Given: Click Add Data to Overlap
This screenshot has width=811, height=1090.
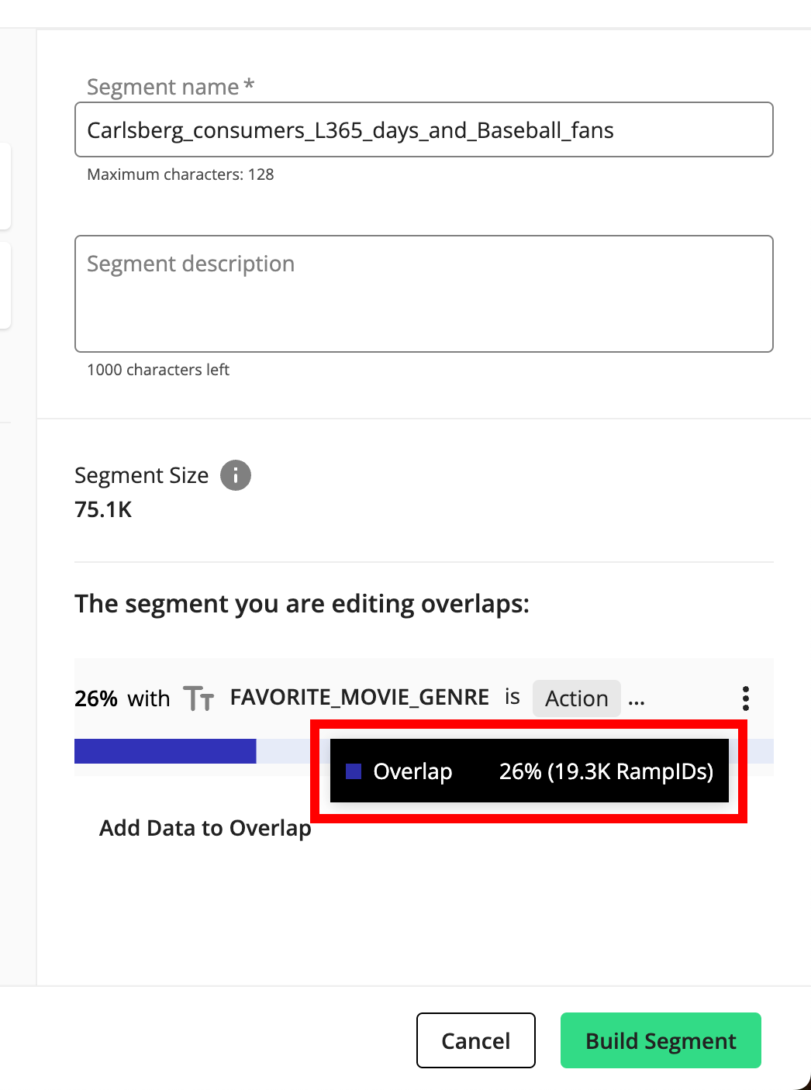Looking at the screenshot, I should pos(205,828).
